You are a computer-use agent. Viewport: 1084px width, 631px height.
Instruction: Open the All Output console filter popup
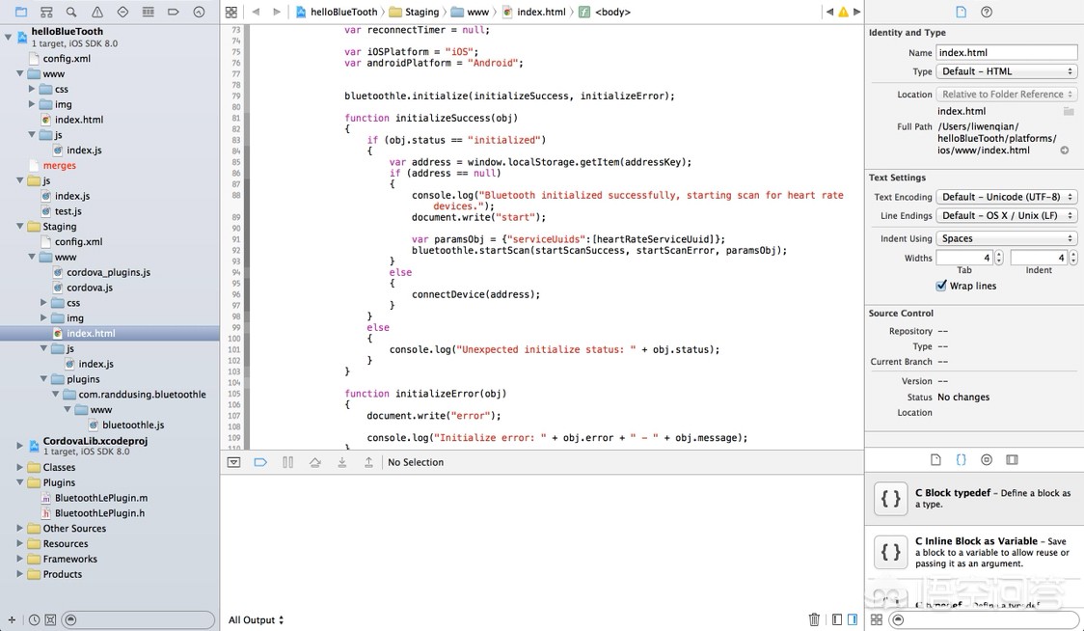[256, 620]
